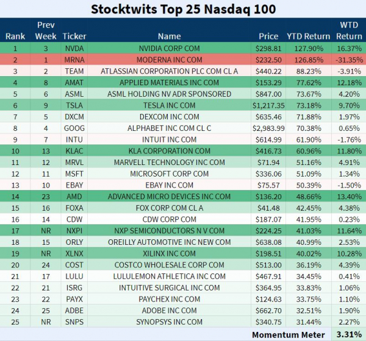This screenshot has height=341, width=366.
Task: Click the COSTCO WHOLESALE CORP COM name cell
Action: (x=168, y=265)
